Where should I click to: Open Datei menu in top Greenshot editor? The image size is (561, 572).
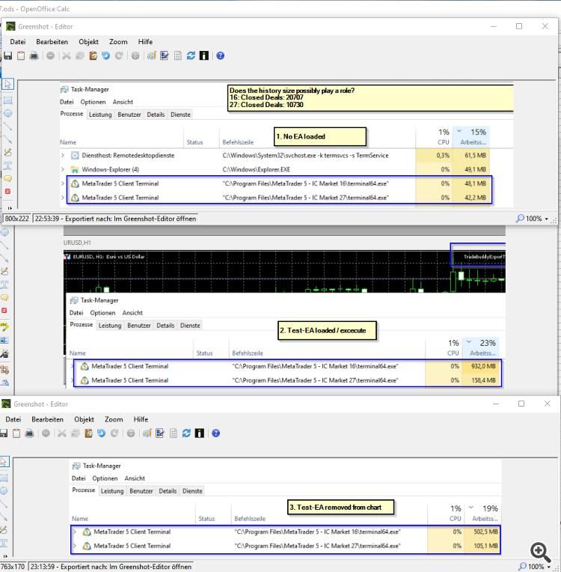(x=17, y=42)
